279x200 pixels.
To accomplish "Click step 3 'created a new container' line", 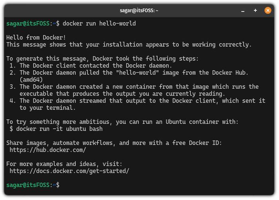I will tap(134, 87).
